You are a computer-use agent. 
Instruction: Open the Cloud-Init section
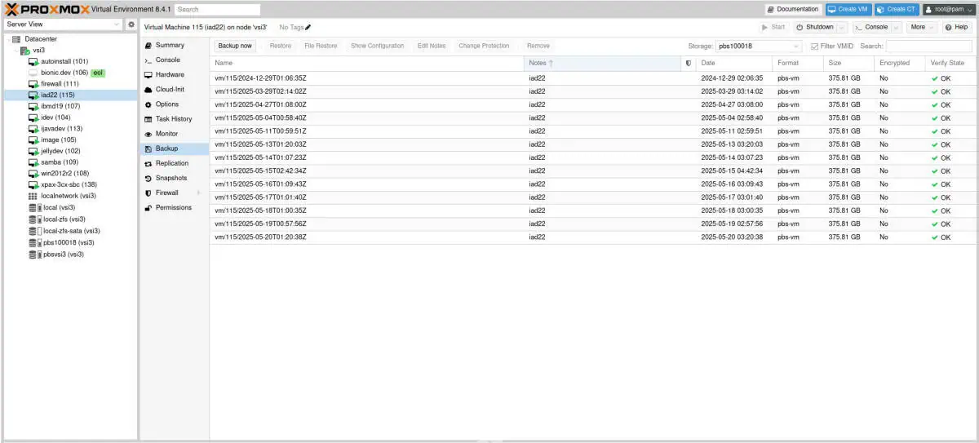pyautogui.click(x=169, y=90)
